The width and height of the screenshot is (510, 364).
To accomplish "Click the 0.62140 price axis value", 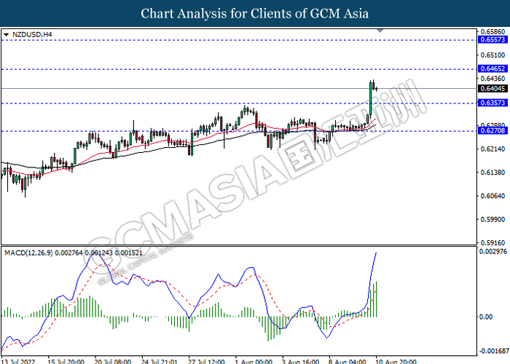I will tap(493, 149).
